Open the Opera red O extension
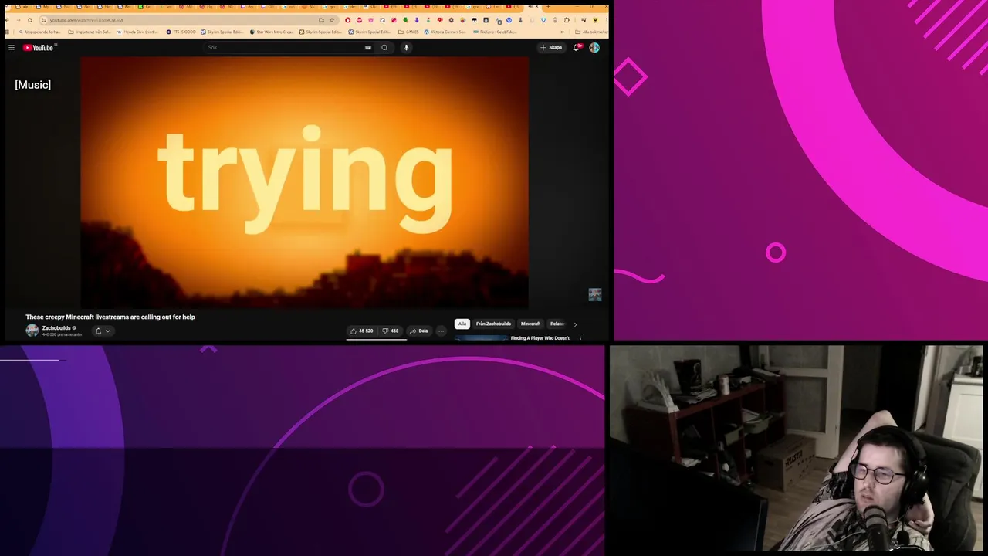This screenshot has width=988, height=556. click(x=347, y=20)
